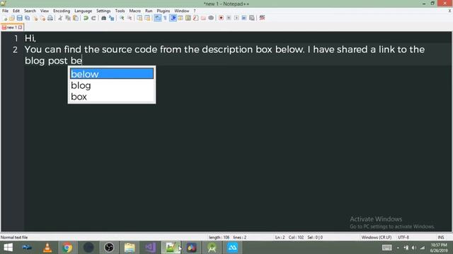This screenshot has height=254, width=453.
Task: Close the 'new 1' tab with its x
Action: [21, 28]
